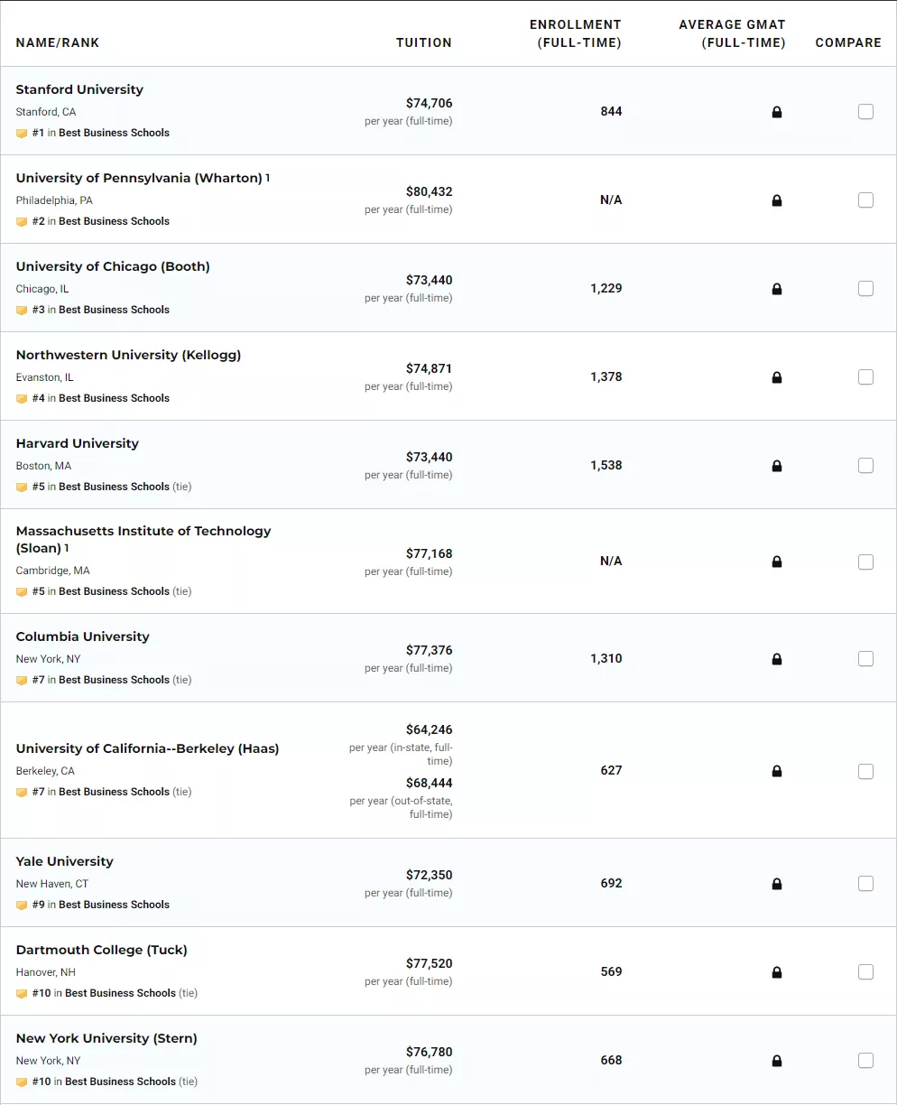This screenshot has height=1105, width=897.
Task: Click the lock icon in the Harvard row
Action: coord(776,466)
